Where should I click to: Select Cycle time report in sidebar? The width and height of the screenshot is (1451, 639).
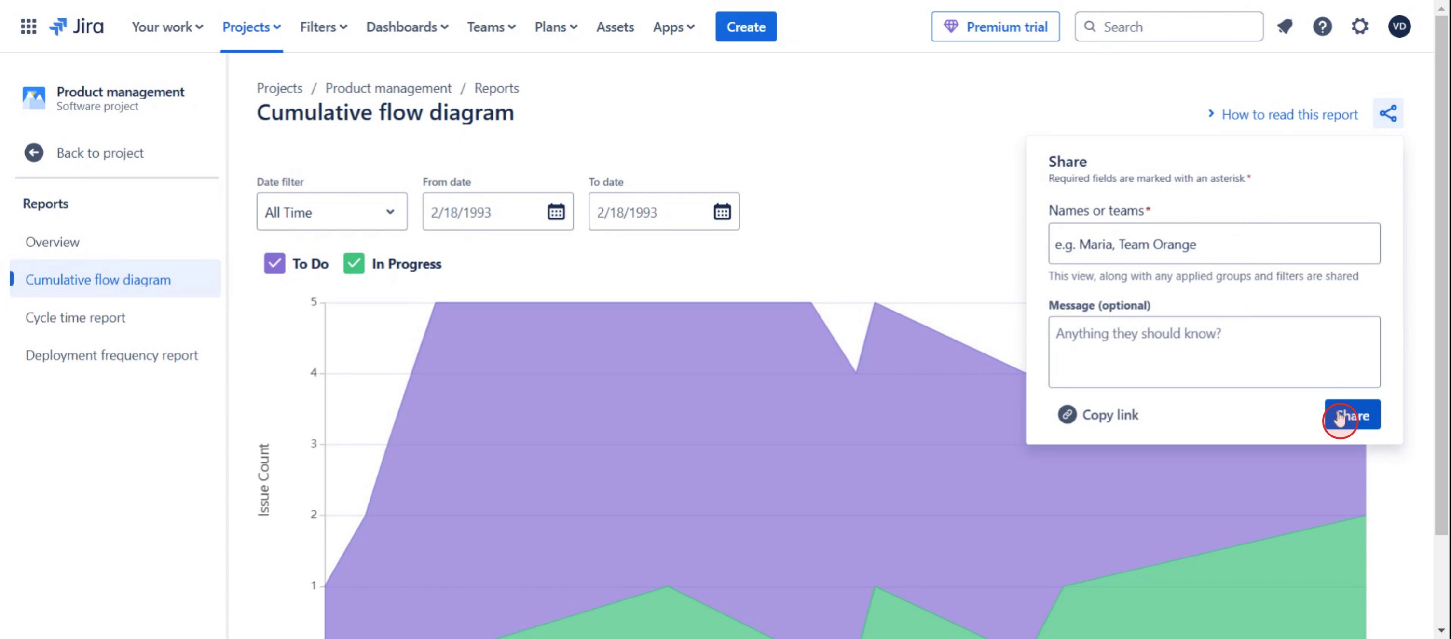coord(75,317)
